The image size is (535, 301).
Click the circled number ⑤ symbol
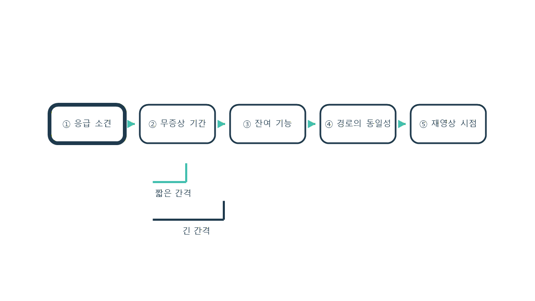(x=423, y=124)
